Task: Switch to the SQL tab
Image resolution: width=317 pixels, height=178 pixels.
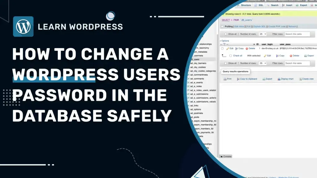Action: pyautogui.click(x=261, y=5)
